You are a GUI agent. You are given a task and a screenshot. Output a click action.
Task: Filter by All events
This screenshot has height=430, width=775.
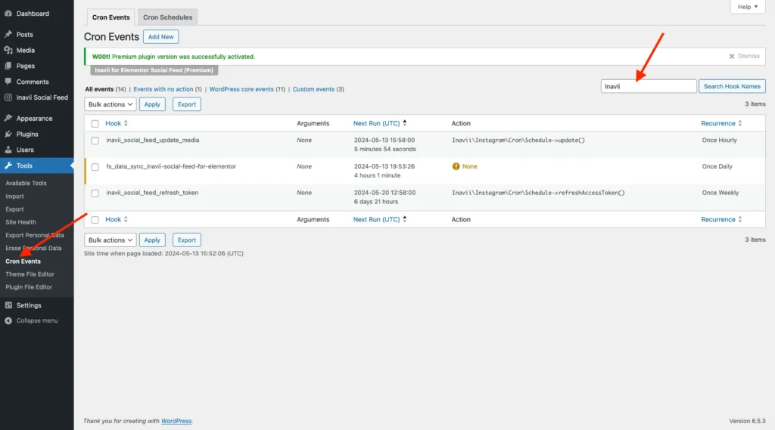coord(99,89)
